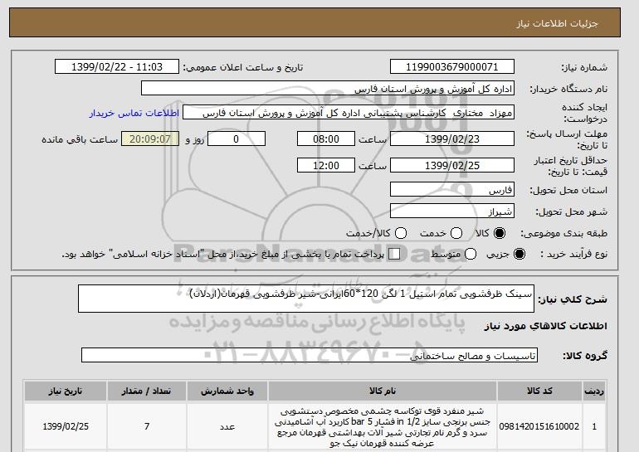The image size is (639, 452).
Task: Click the price validity date 1399/02/25
Action: tap(452, 165)
